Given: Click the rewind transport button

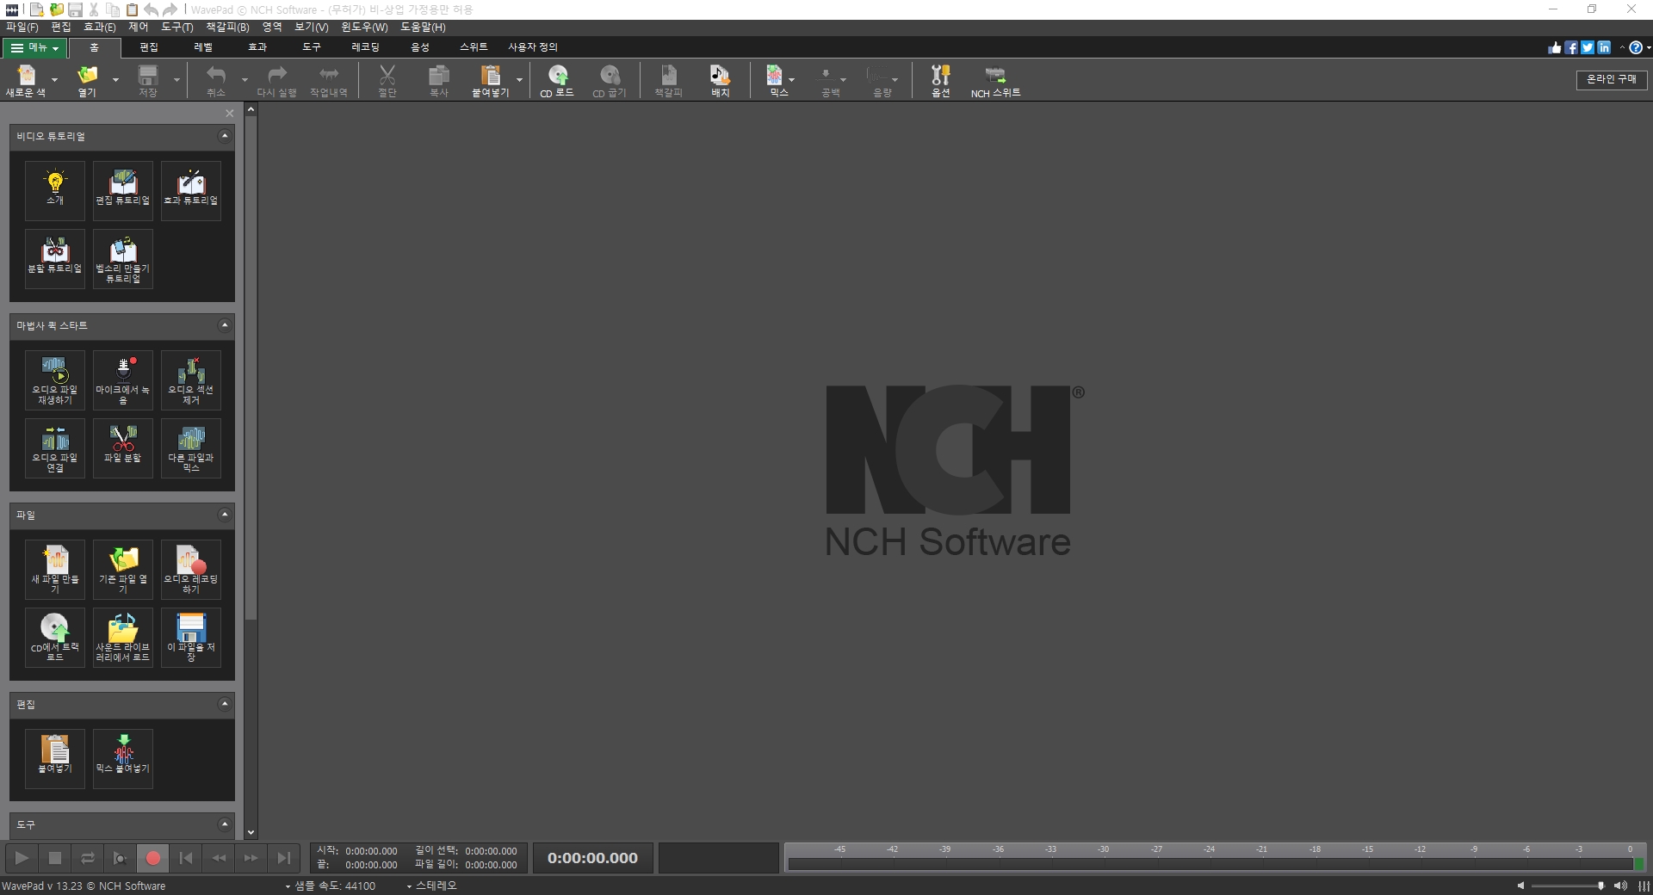Looking at the screenshot, I should pos(219,858).
